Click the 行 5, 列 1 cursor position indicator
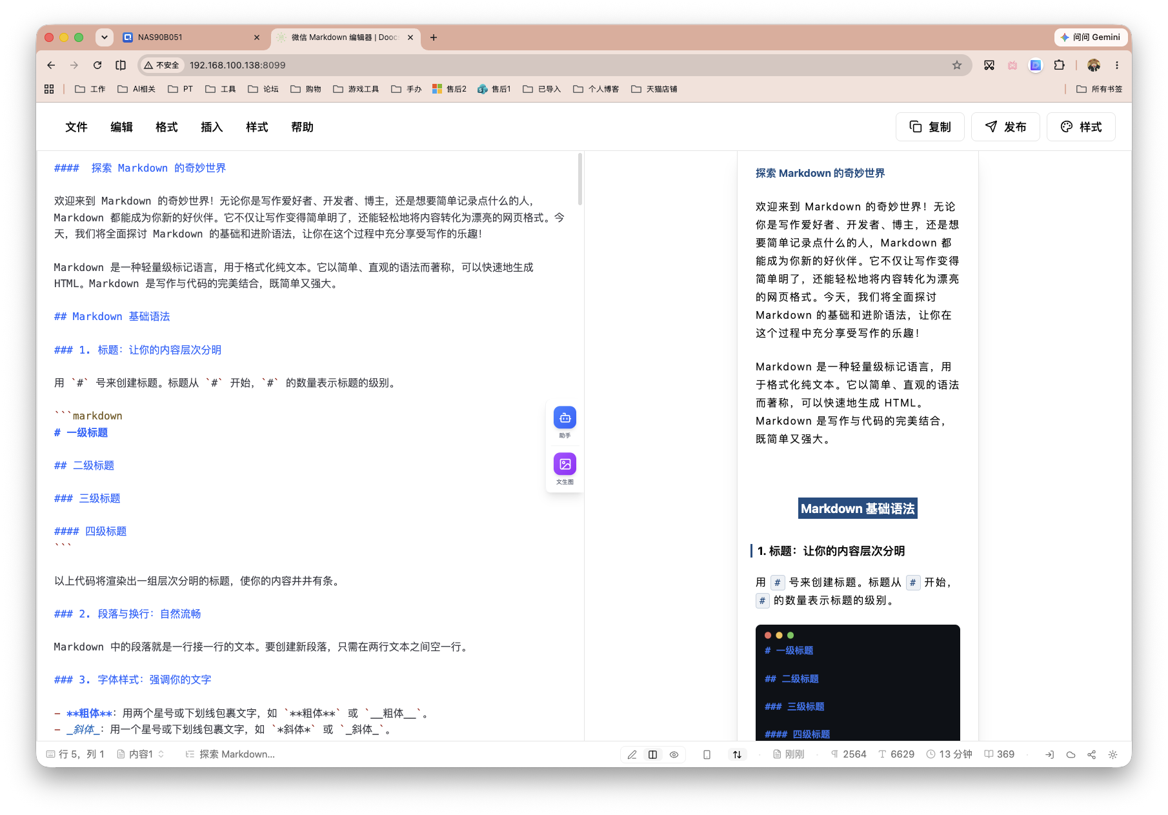Viewport: 1168px width, 815px height. pos(76,754)
